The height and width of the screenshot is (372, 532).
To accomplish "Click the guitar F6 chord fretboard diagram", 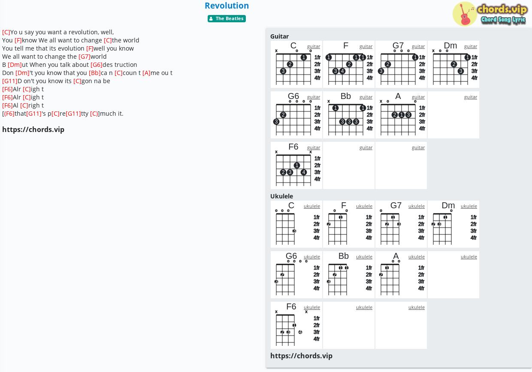I will (x=296, y=165).
